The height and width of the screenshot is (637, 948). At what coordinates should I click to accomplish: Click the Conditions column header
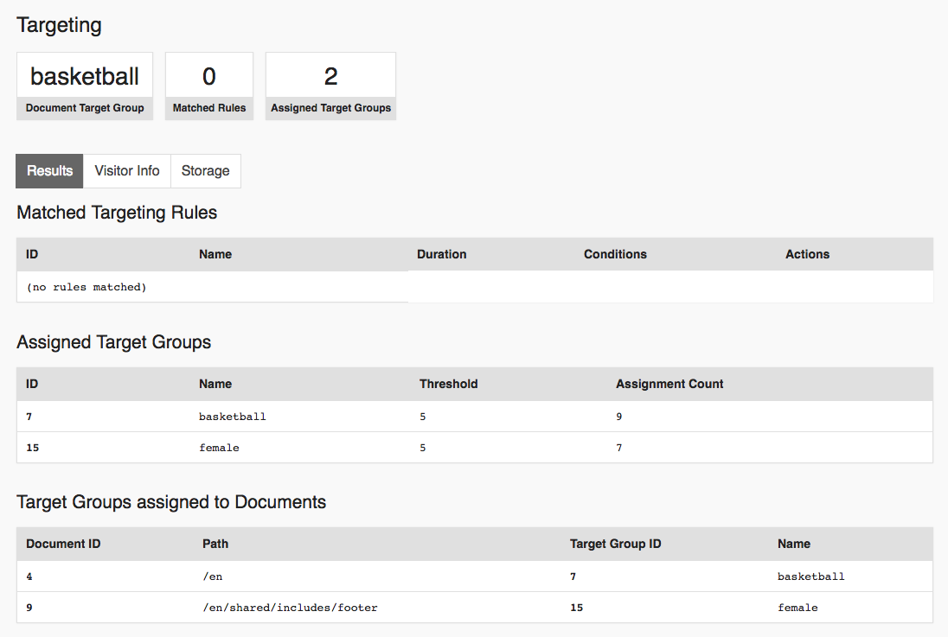(615, 254)
